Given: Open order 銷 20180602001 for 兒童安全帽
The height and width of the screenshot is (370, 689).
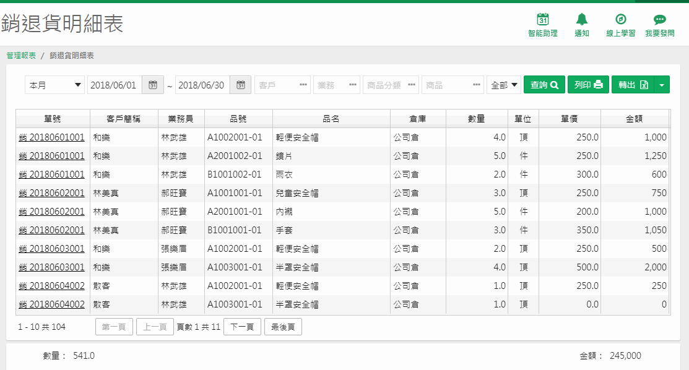Looking at the screenshot, I should [x=51, y=193].
